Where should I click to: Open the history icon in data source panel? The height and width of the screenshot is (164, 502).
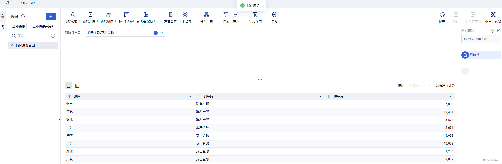coord(493,31)
